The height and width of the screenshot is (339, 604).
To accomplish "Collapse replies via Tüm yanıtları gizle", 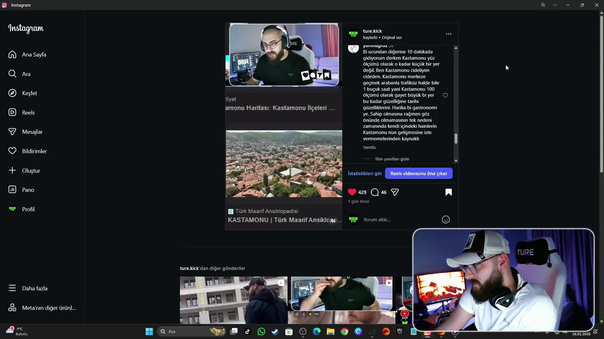I will 392,159.
